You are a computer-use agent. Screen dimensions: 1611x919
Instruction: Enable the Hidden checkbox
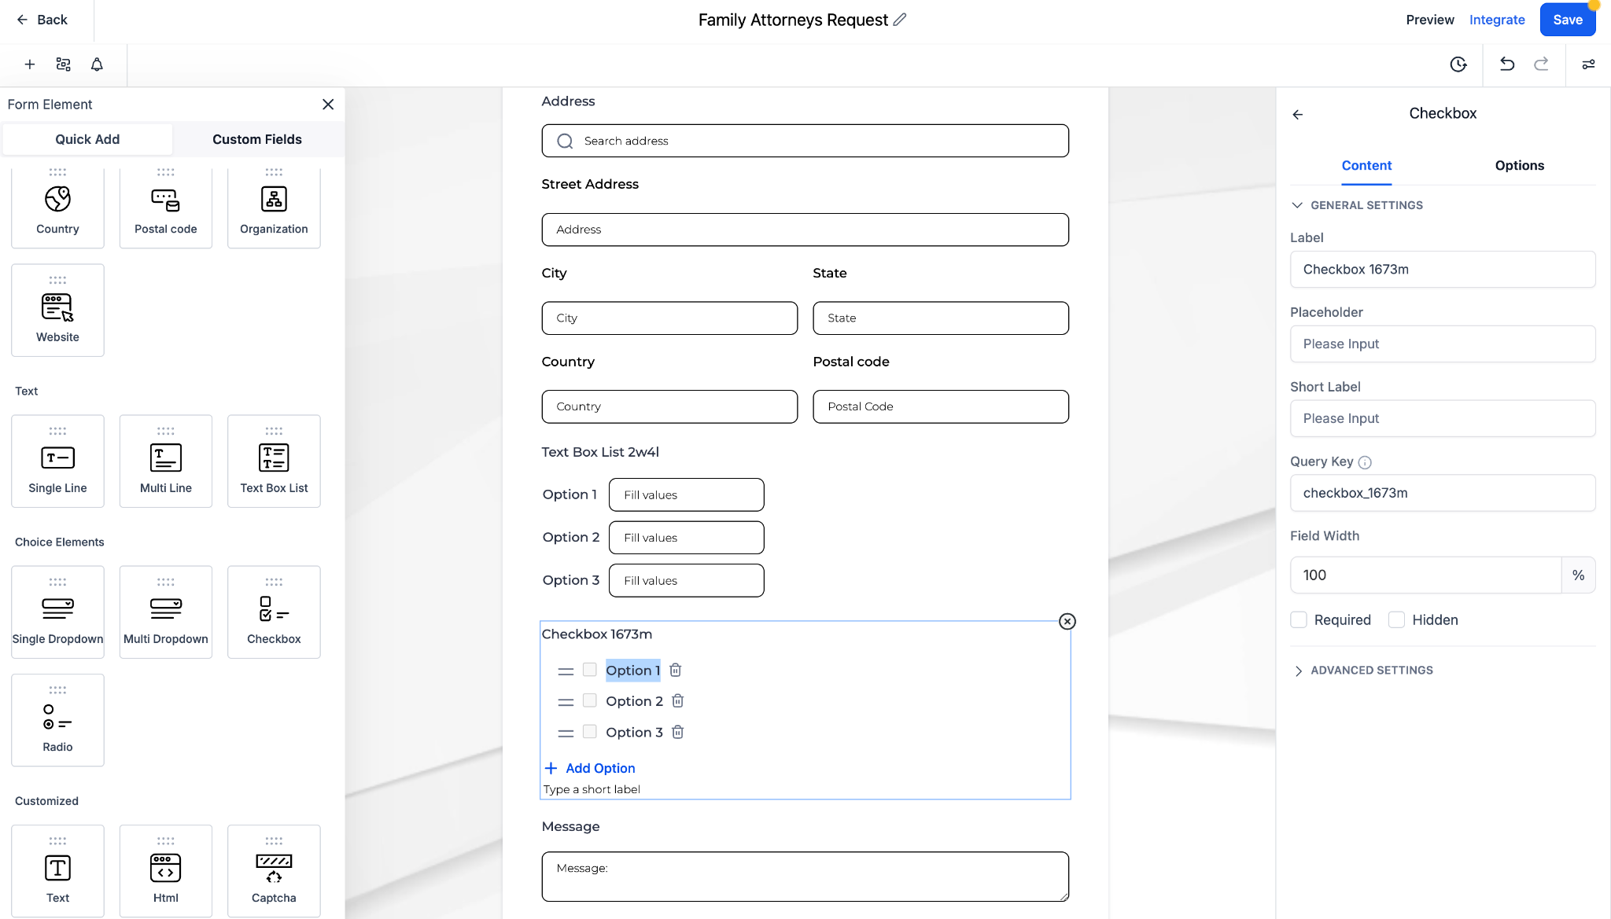click(x=1396, y=620)
